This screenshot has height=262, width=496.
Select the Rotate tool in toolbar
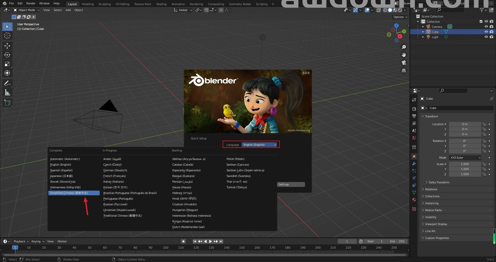click(x=7, y=55)
